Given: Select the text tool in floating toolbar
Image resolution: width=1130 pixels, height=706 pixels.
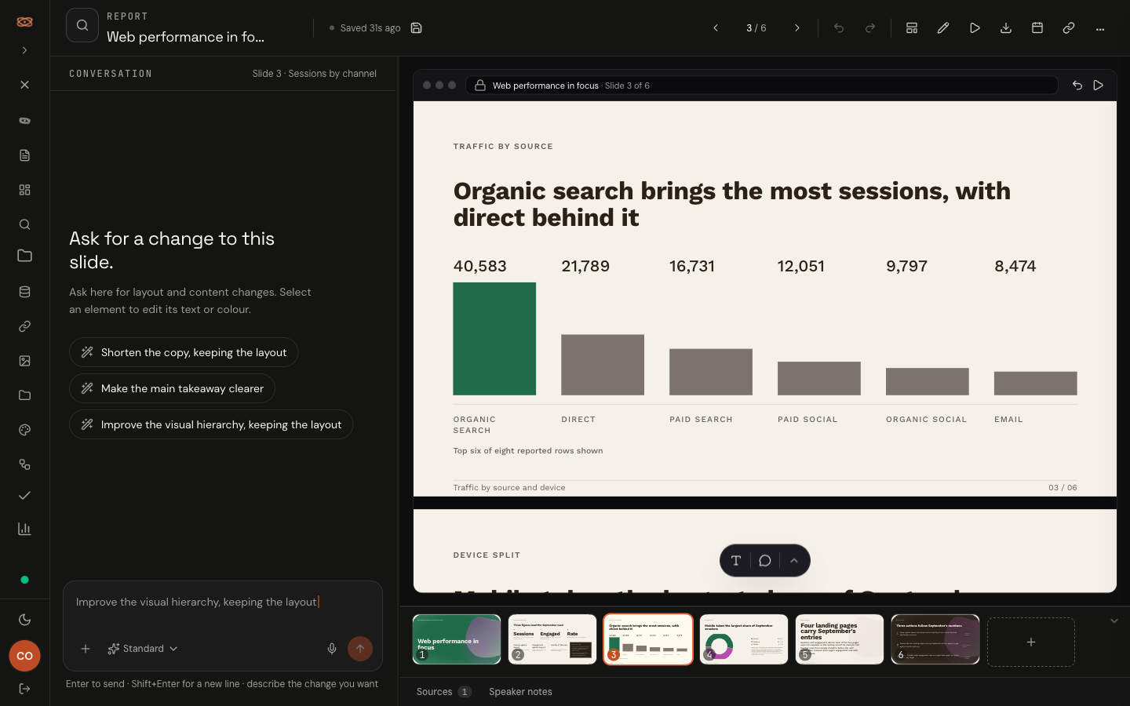Looking at the screenshot, I should click(x=736, y=561).
